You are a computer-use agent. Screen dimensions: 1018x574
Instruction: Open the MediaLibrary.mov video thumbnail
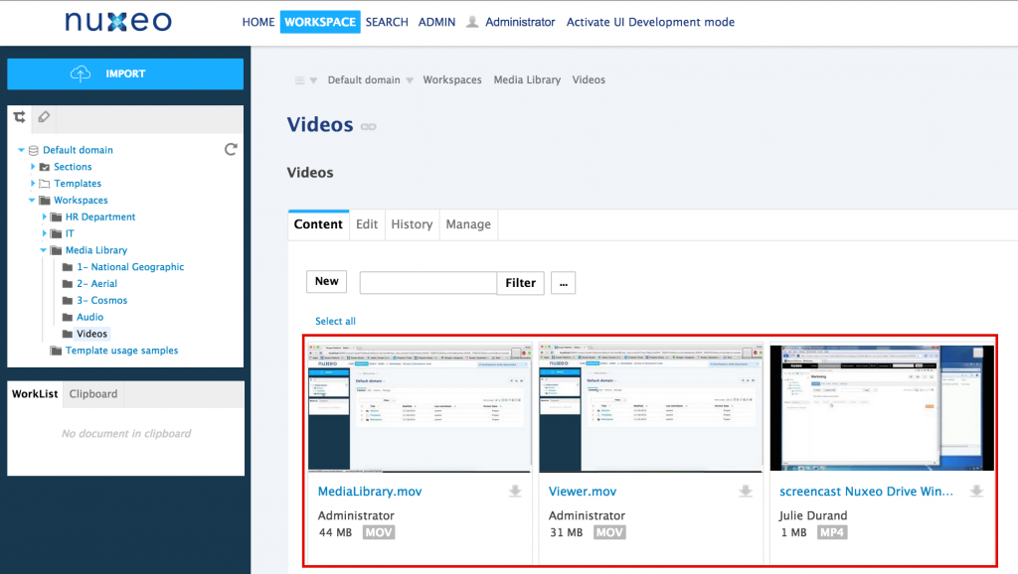tap(420, 408)
